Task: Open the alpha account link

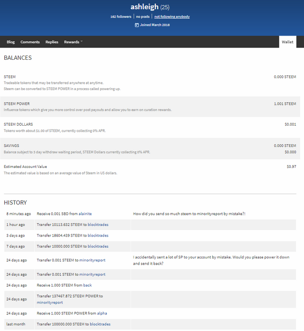Action: coord(102,313)
